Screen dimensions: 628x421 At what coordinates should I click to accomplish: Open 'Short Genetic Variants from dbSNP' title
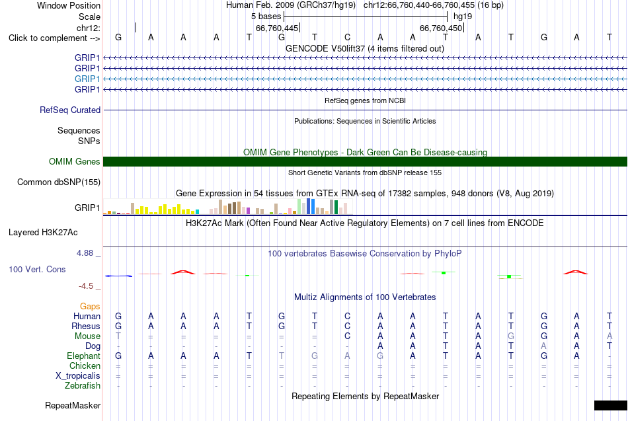click(365, 172)
